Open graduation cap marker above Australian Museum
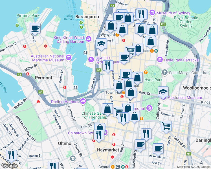The image size is (211, 169). coord(163,92)
